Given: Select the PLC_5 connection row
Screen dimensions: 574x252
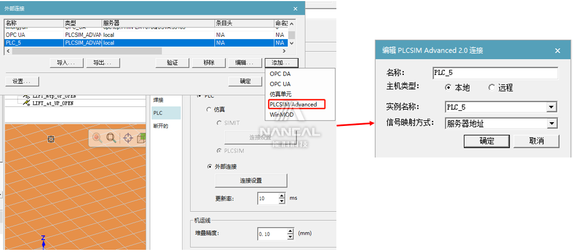Looking at the screenshot, I should 146,43.
